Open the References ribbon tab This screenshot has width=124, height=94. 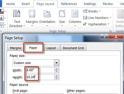tap(69, 4)
